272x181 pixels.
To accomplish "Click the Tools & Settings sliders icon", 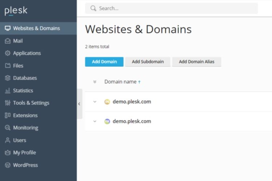I will coord(8,103).
